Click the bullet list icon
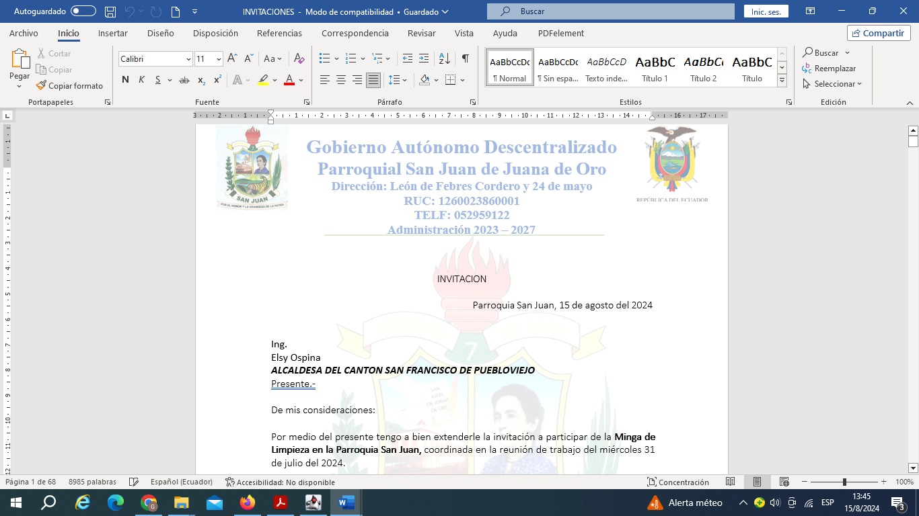 (325, 58)
